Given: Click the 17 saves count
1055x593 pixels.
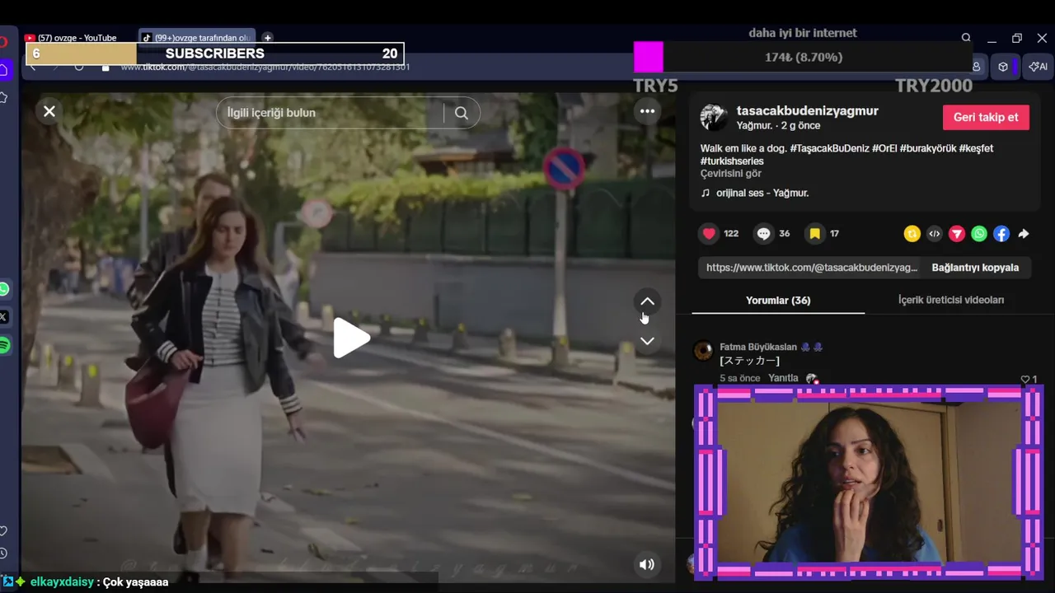Looking at the screenshot, I should (834, 234).
